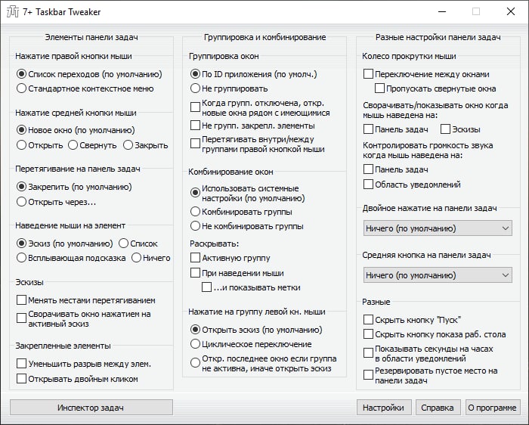
Task: Check "Открывать двойным кликом" option
Action: pyautogui.click(x=22, y=379)
